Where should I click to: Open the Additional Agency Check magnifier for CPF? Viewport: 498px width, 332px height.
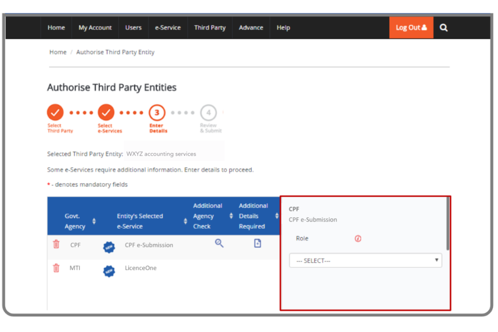(x=219, y=243)
